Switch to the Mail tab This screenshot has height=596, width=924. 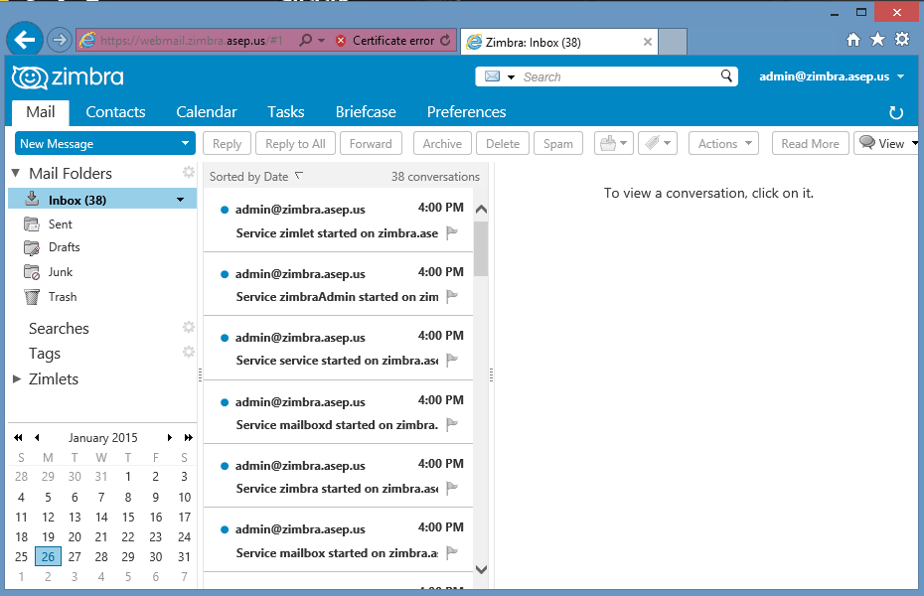40,112
